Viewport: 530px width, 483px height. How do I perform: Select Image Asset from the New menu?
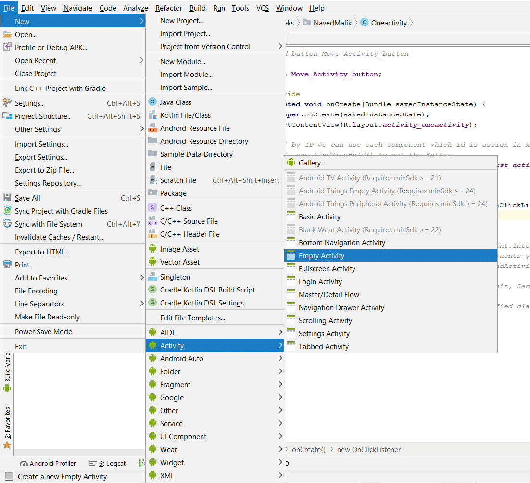coord(178,249)
